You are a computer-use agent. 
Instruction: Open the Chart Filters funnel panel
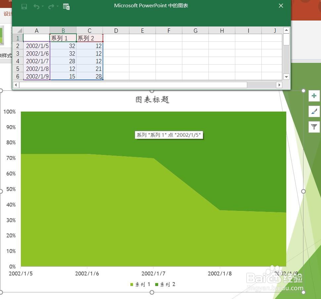point(313,127)
